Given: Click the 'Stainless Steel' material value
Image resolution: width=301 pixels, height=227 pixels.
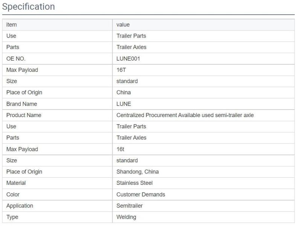Looking at the screenshot, I should [x=134, y=183].
